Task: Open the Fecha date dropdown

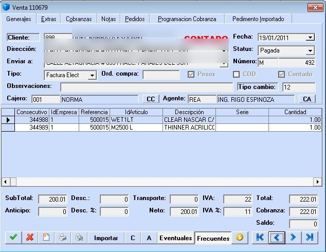Action: point(310,38)
